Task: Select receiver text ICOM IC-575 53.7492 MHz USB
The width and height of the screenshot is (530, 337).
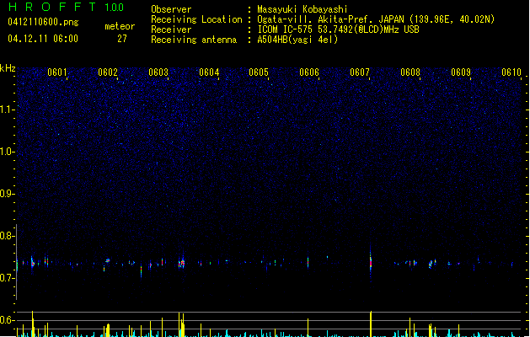Action: click(338, 29)
